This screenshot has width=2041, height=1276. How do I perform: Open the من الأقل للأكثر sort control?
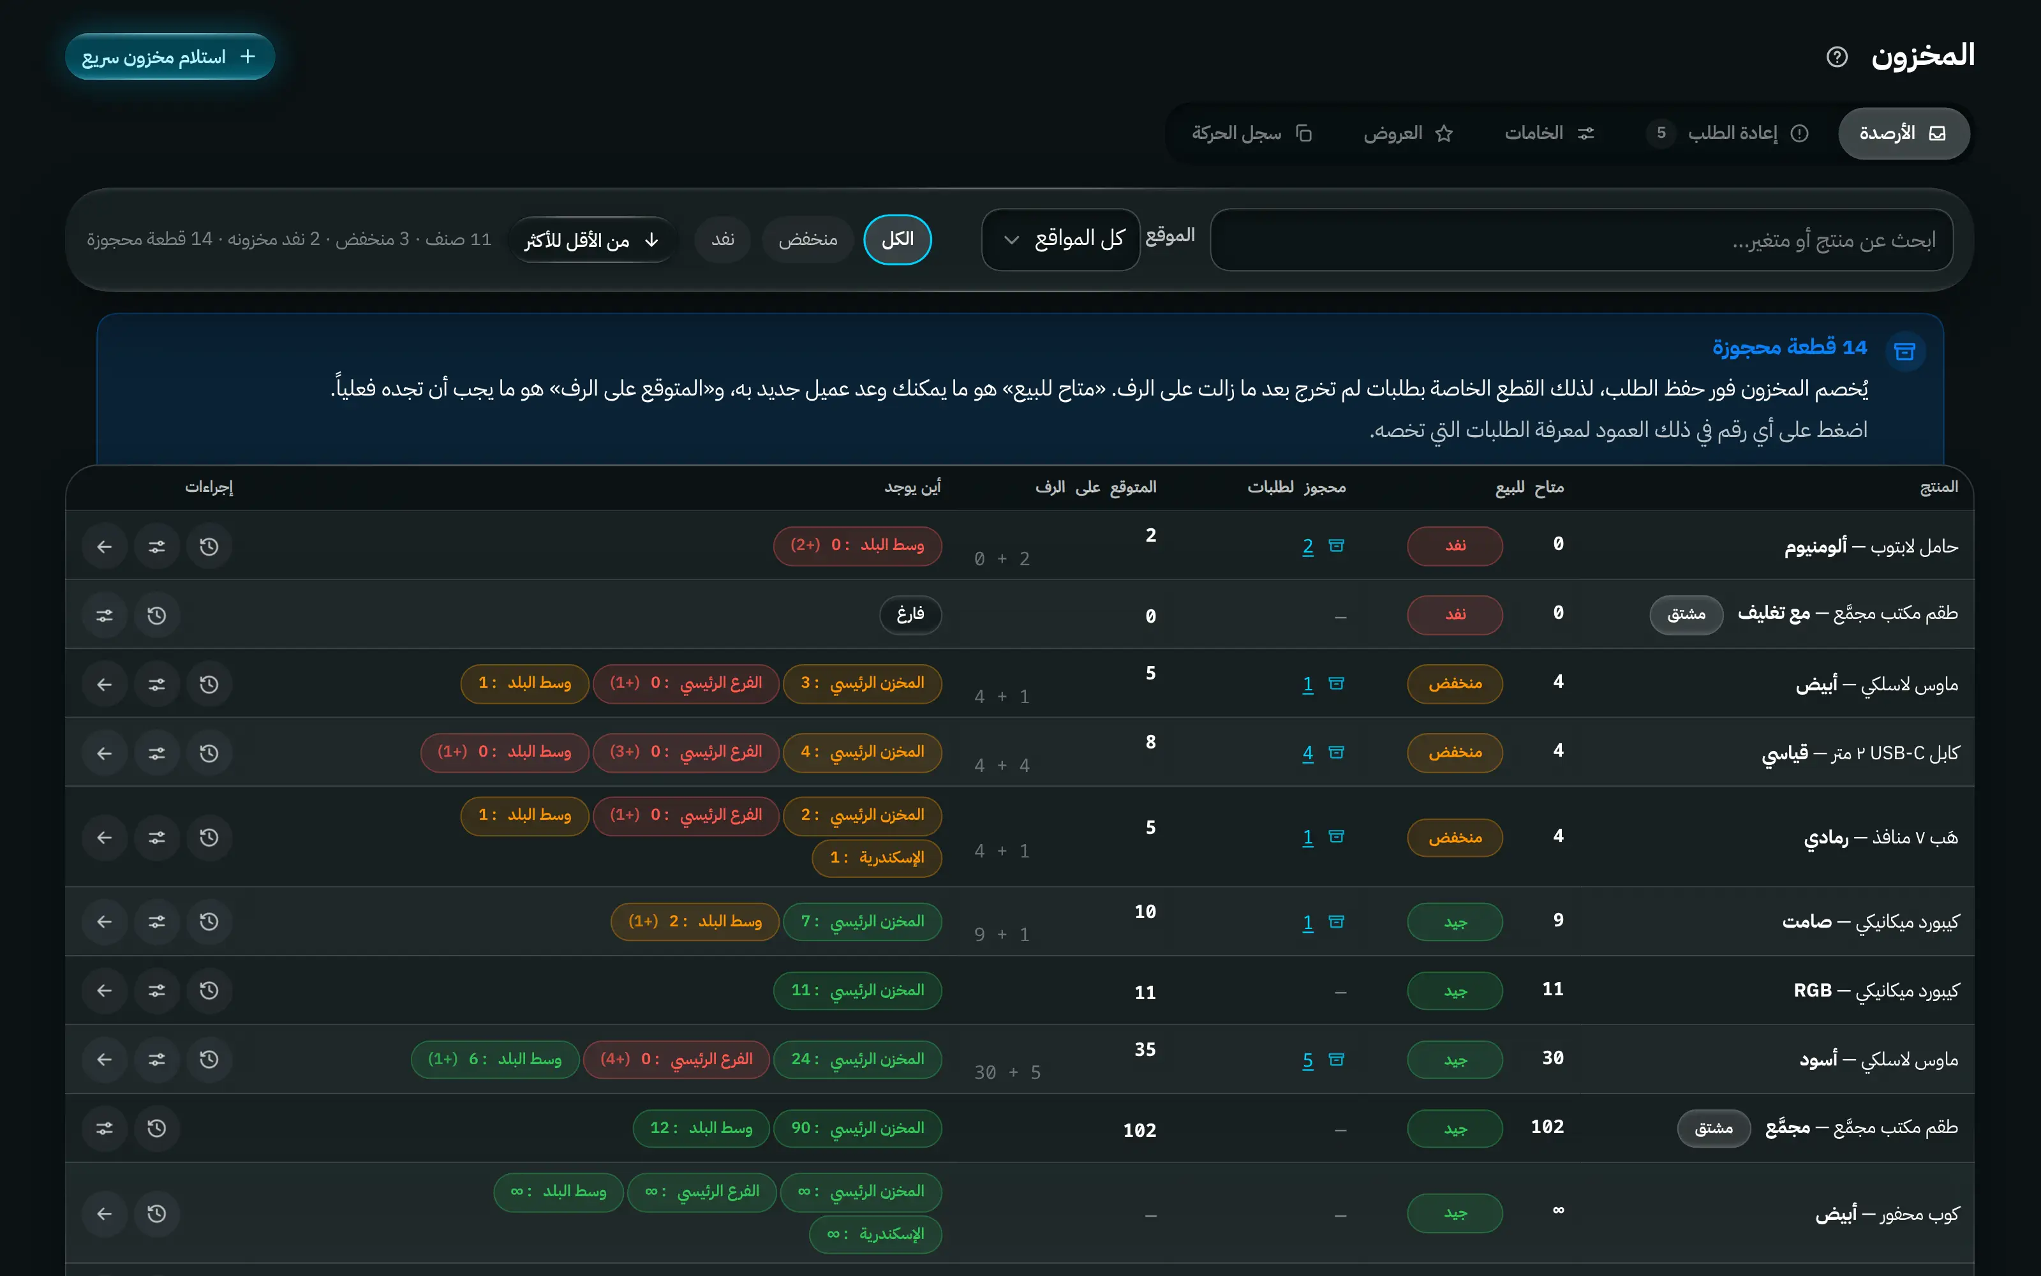point(591,241)
